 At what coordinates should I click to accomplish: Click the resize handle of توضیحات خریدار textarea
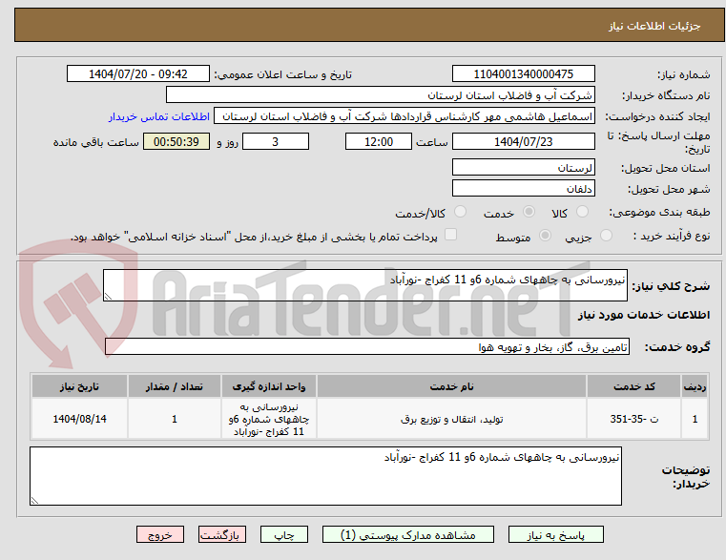(34, 500)
